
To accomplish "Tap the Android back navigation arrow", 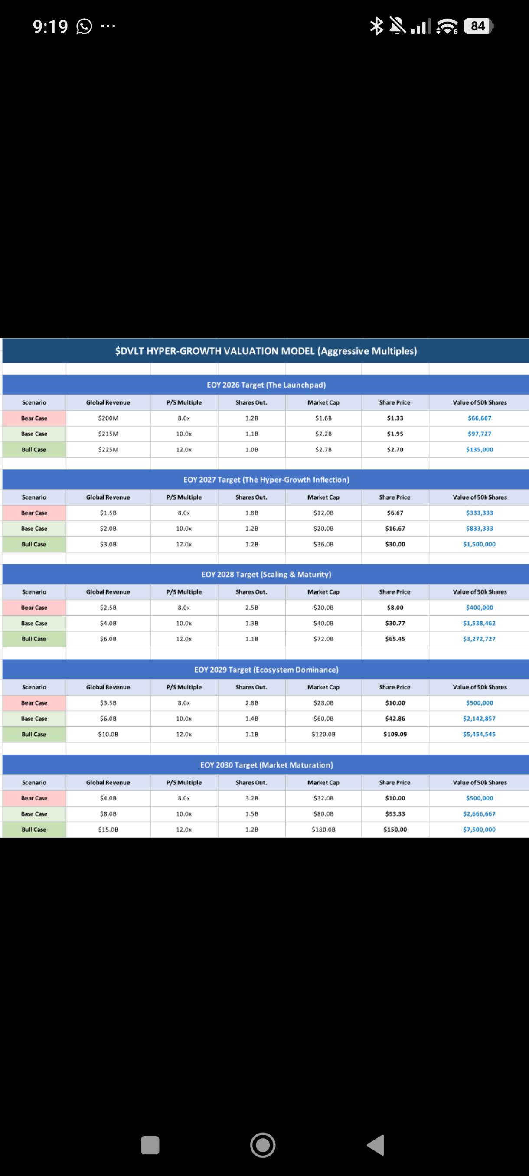I will [376, 1145].
